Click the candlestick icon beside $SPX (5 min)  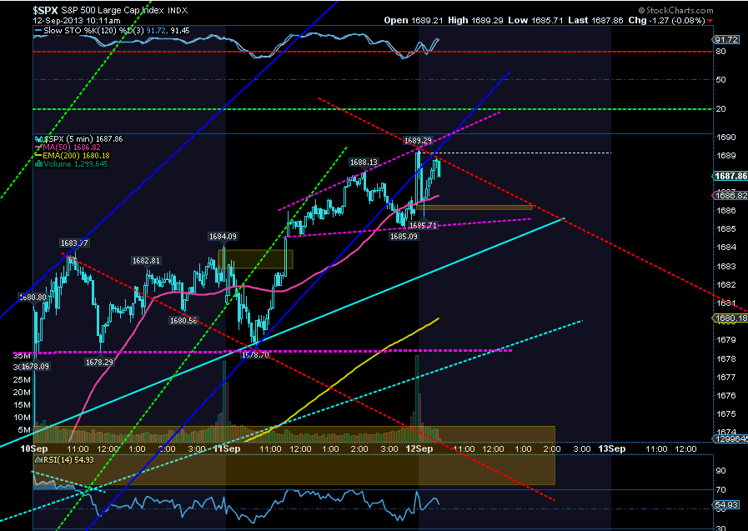click(39, 139)
